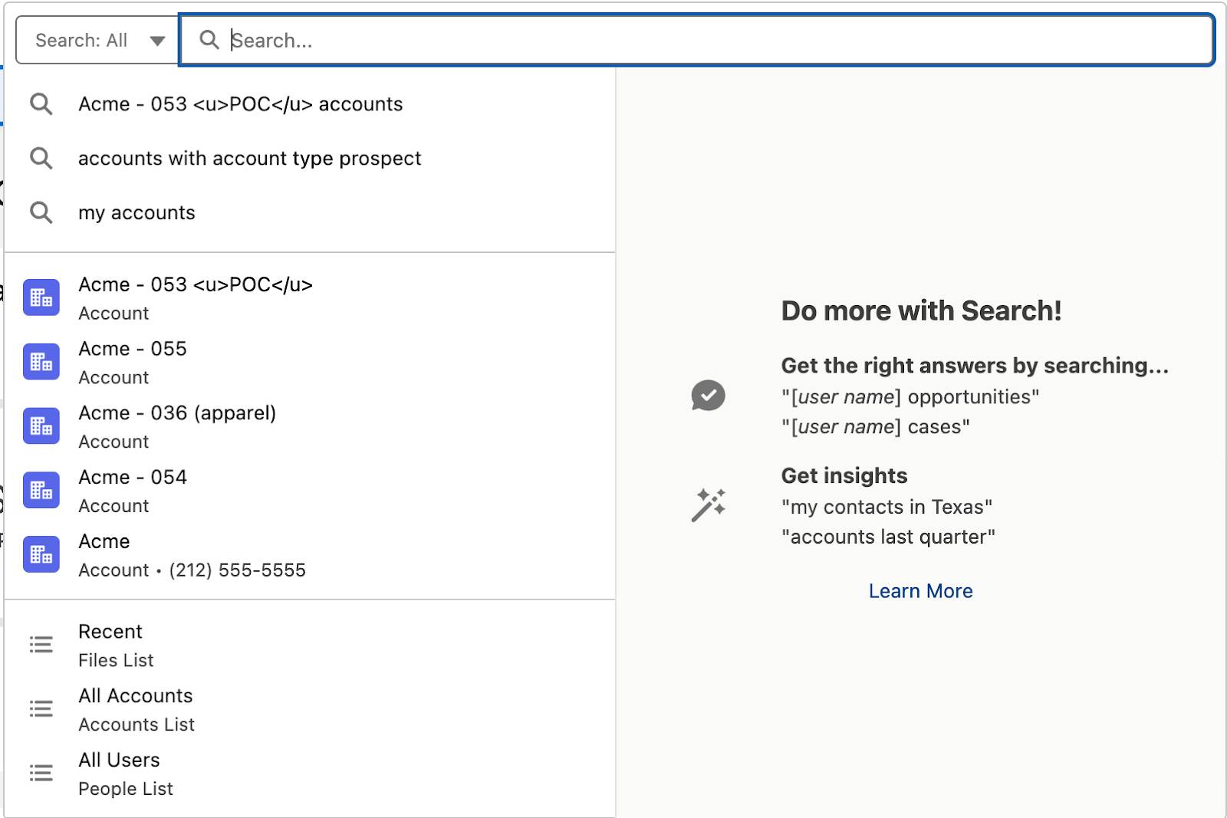Click the dropdown arrow beside Search: All
The height and width of the screenshot is (818, 1227).
(157, 41)
